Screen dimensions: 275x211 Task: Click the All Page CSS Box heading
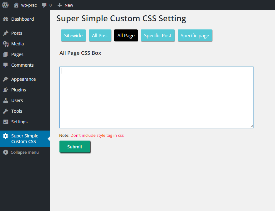80,53
